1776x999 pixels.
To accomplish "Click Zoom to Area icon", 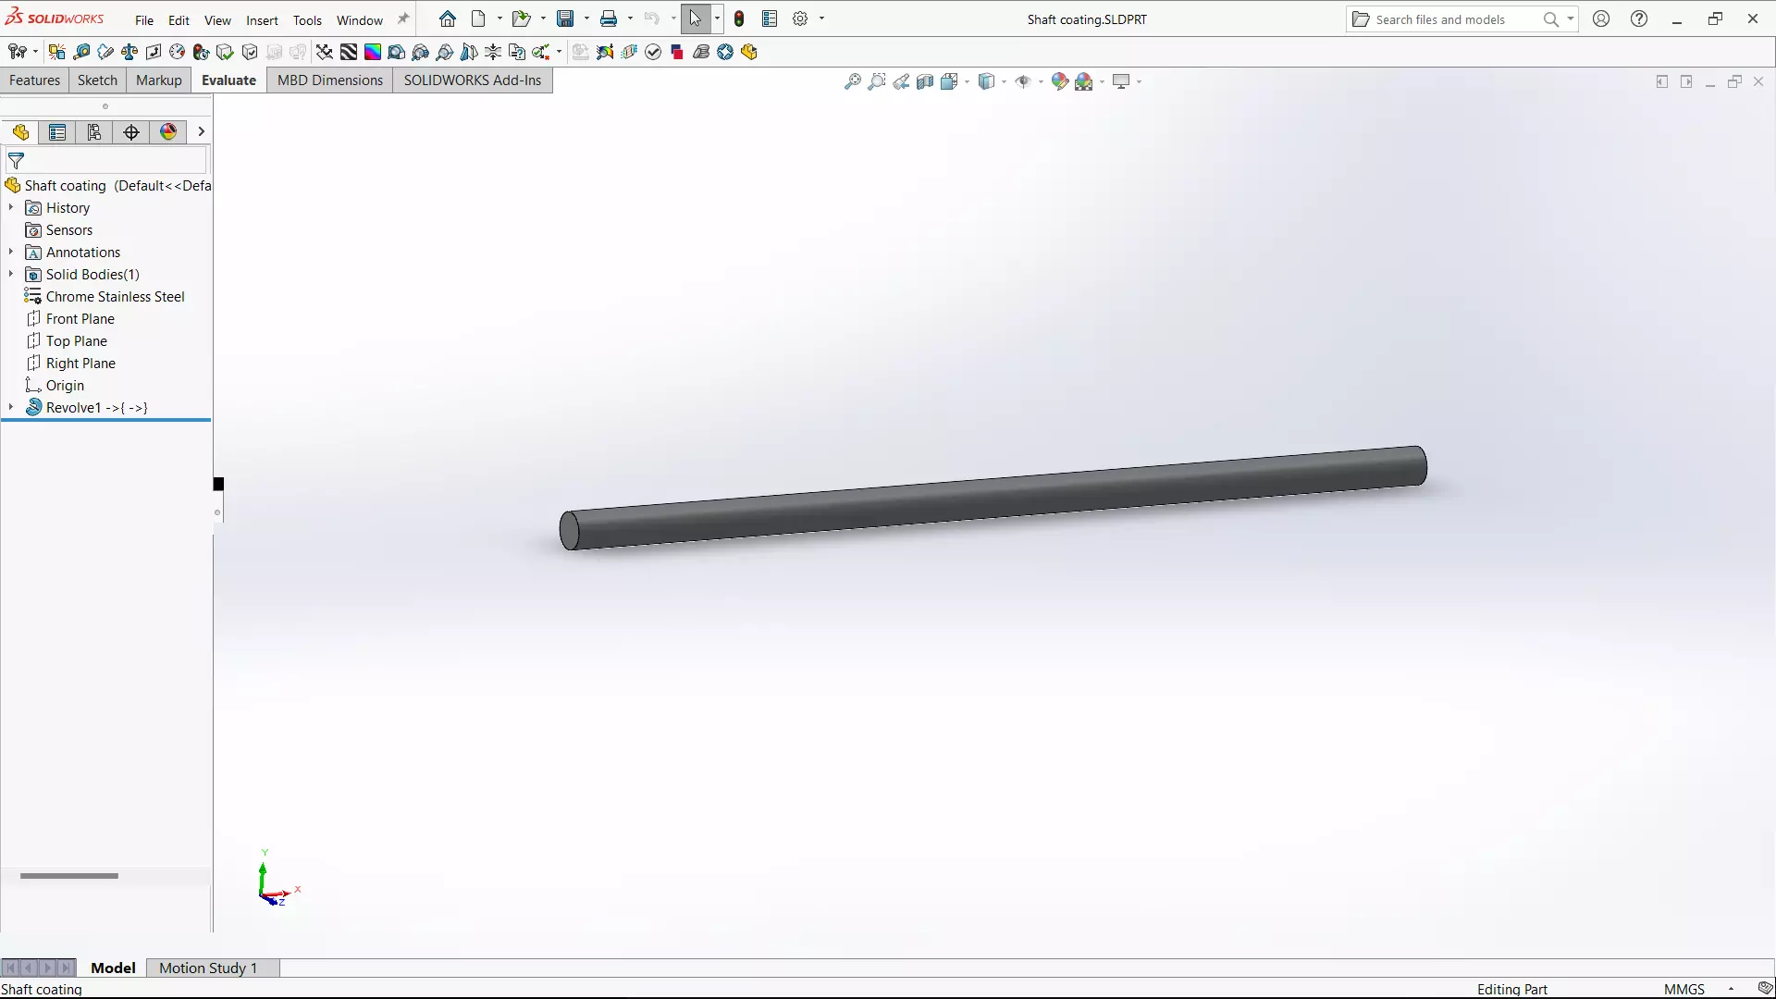I will point(877,81).
